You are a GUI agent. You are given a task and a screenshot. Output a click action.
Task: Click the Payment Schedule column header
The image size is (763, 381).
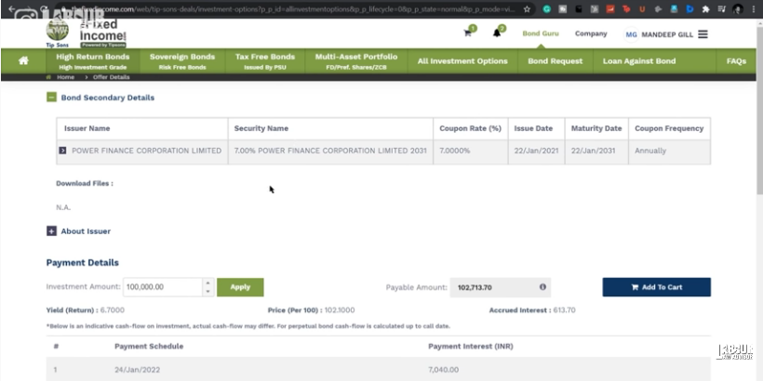149,347
